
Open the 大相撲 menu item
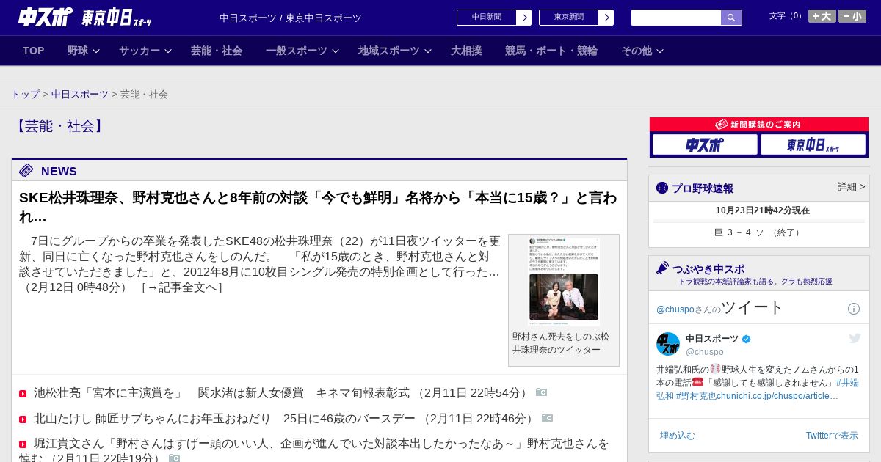466,51
